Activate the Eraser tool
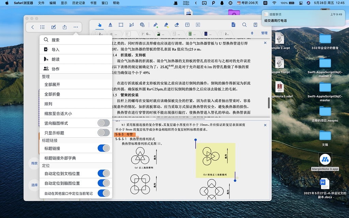Viewport: 349px width, 218px height. point(177,25)
